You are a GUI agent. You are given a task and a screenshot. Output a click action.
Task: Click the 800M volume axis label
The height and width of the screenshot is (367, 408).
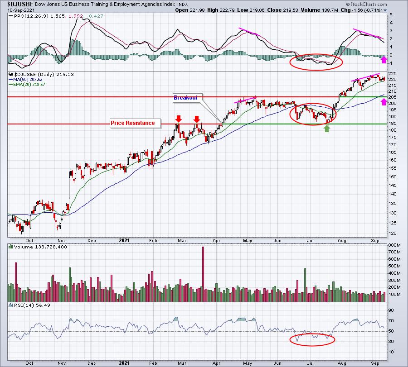click(394, 245)
